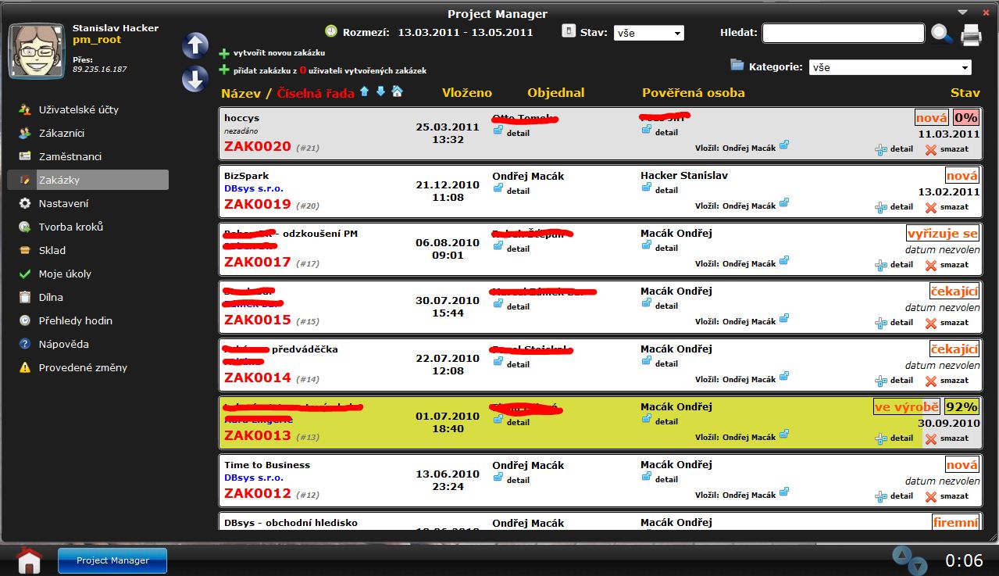The width and height of the screenshot is (999, 576).
Task: Click red X delete icon for ZAK0019
Action: pos(930,207)
